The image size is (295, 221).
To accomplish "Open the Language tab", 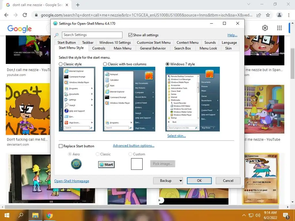I will click(229, 43).
